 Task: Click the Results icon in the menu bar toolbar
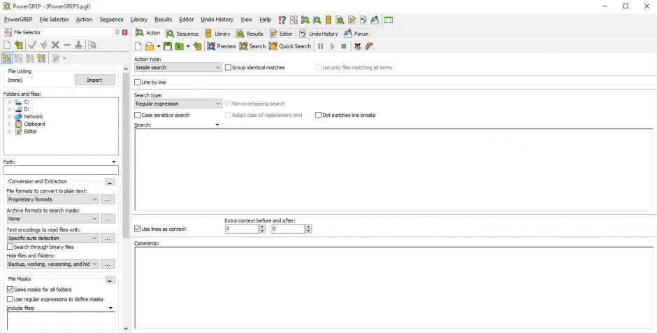[340, 20]
